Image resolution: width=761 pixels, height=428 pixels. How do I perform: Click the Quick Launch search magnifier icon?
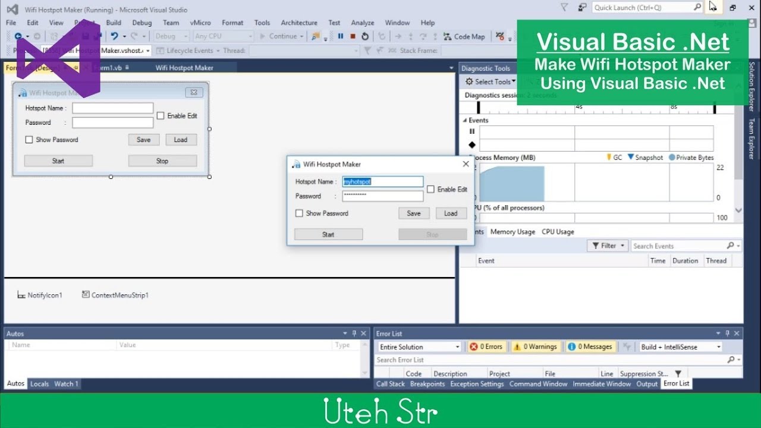(697, 7)
